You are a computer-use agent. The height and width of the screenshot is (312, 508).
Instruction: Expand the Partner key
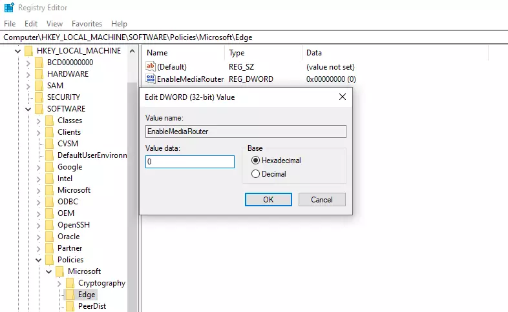[39, 249]
